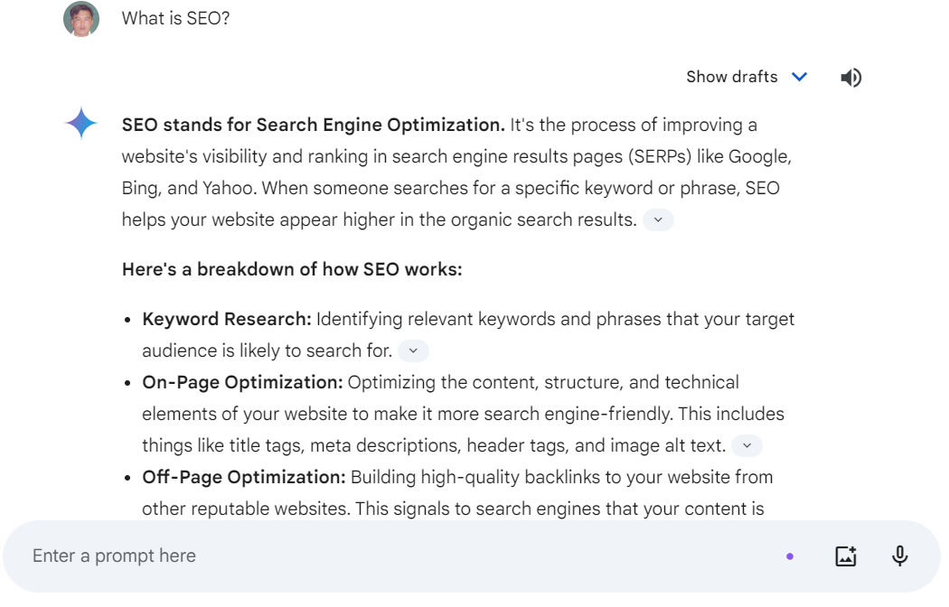949x607 pixels.
Task: Click the SERPs mention in the first paragraph
Action: pyautogui.click(x=659, y=157)
